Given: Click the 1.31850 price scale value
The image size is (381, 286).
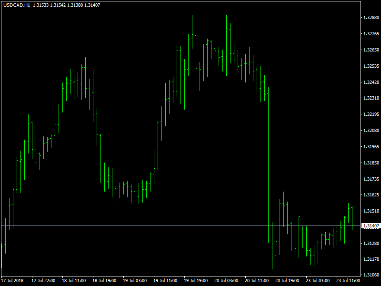Looking at the screenshot, I should point(371,163).
